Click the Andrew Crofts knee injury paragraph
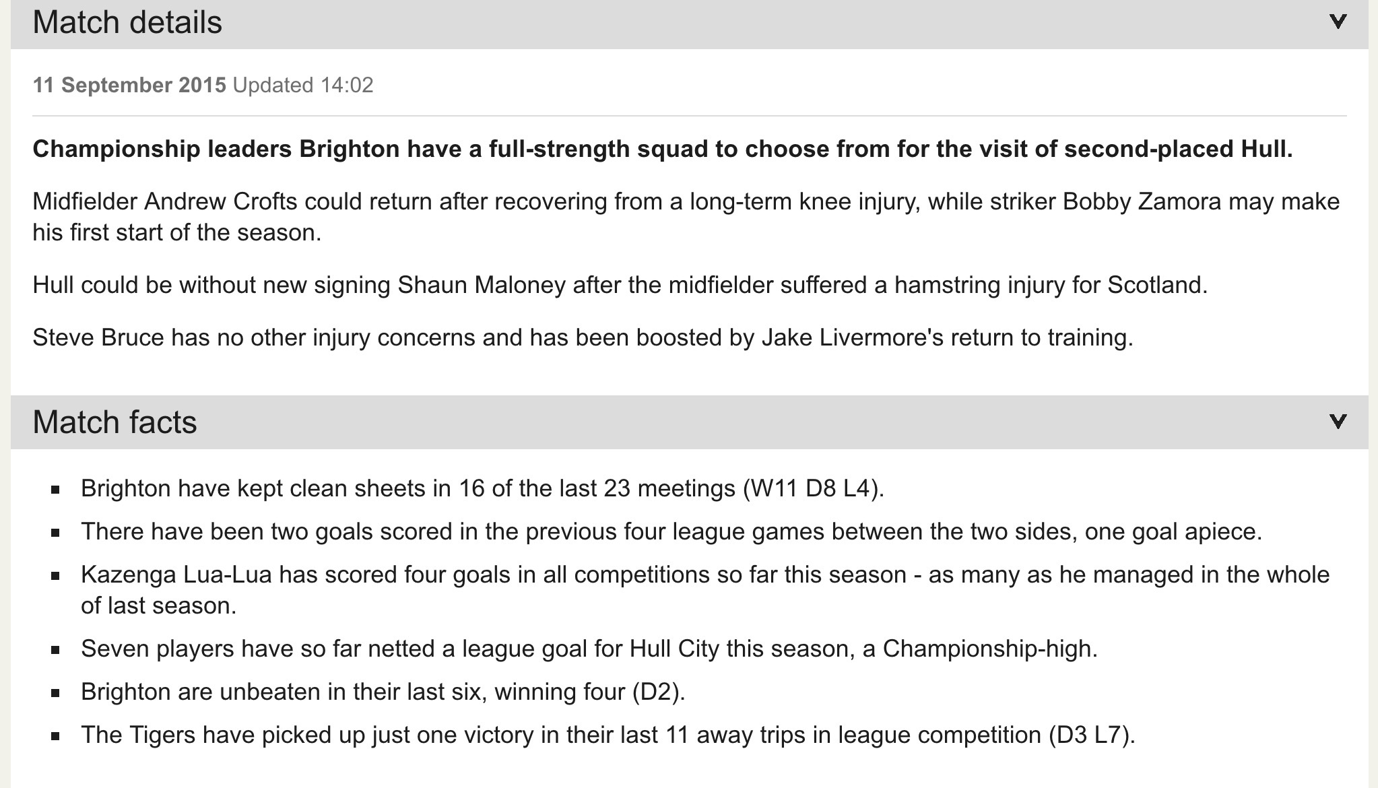The height and width of the screenshot is (788, 1378). [686, 217]
